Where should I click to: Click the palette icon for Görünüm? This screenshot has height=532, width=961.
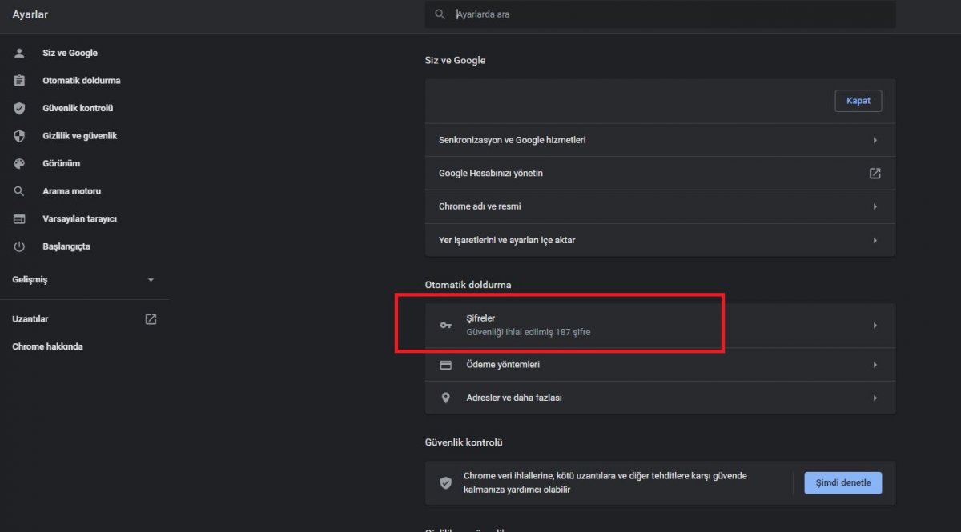tap(19, 163)
